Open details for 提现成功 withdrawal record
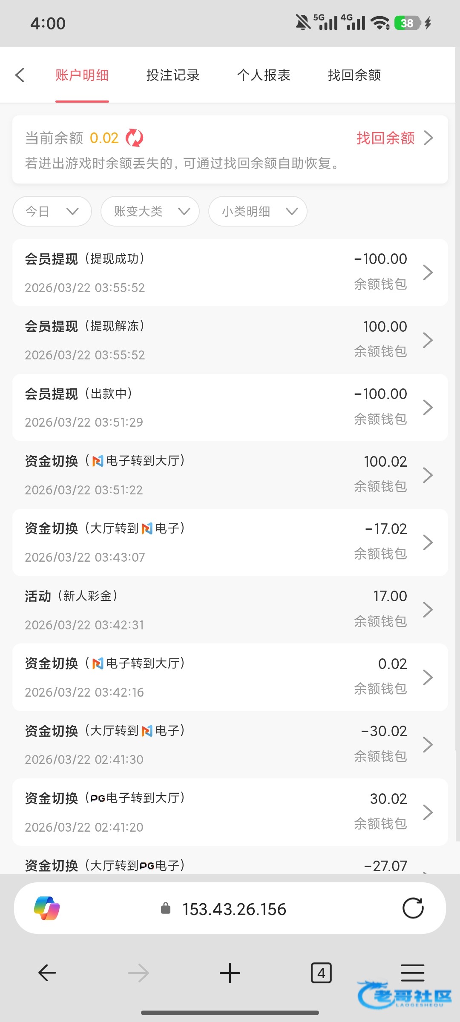The width and height of the screenshot is (460, 1022). (230, 273)
